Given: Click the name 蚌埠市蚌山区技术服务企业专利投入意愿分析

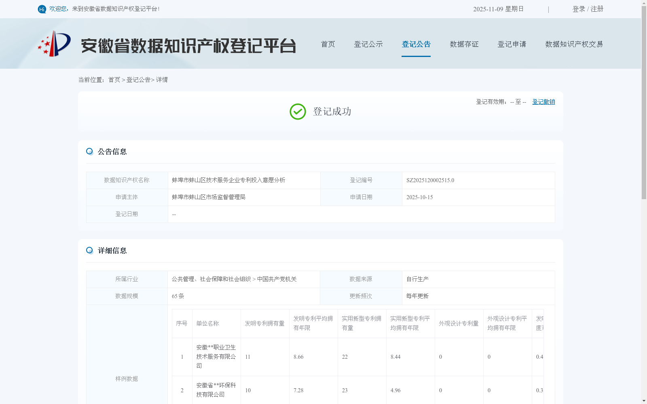Looking at the screenshot, I should coord(228,180).
